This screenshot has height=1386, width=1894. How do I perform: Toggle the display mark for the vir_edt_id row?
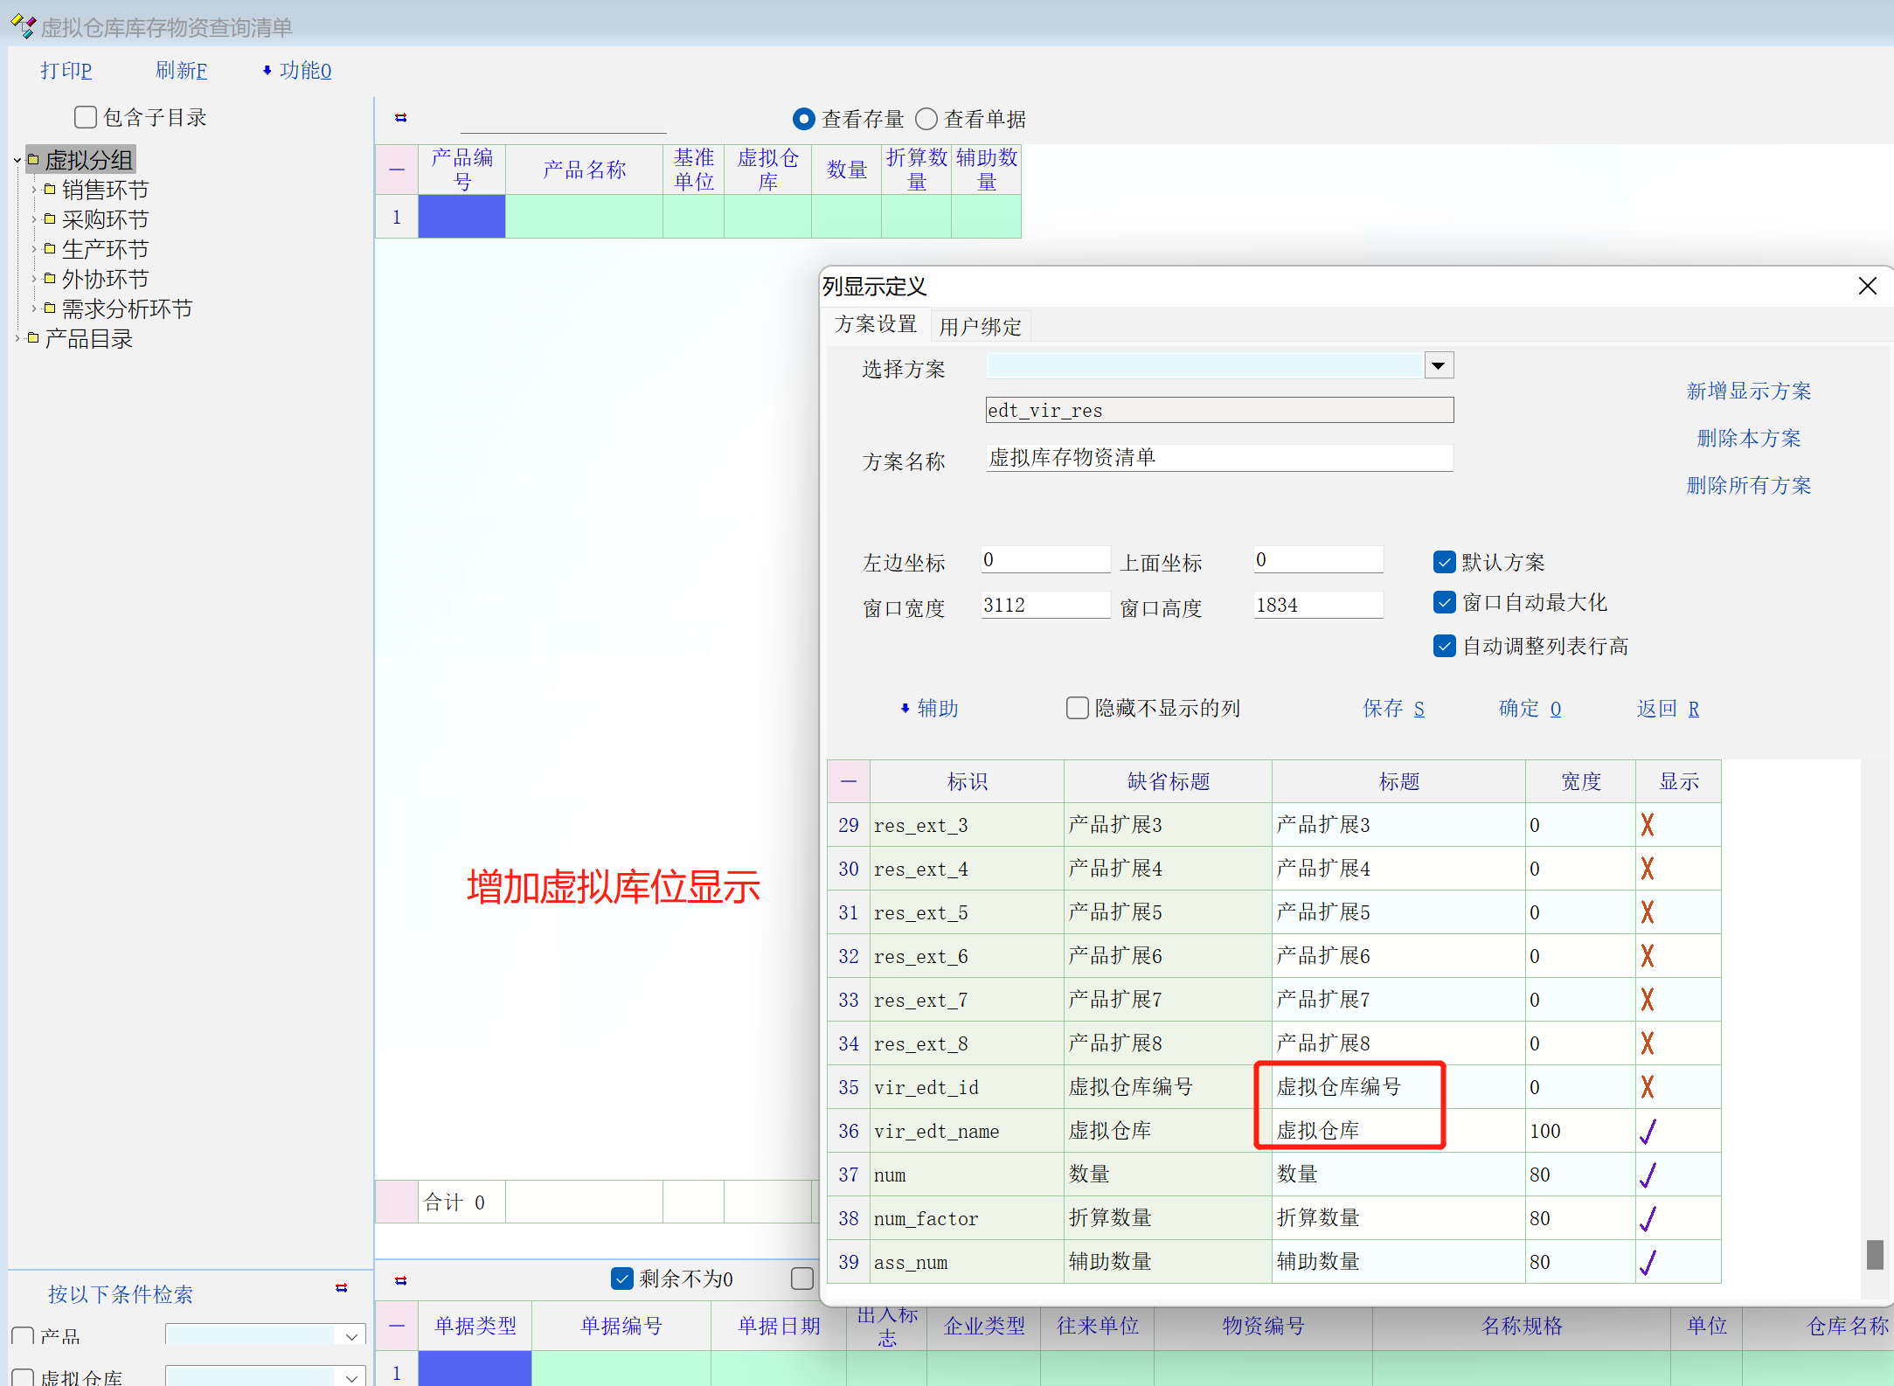1648,1087
